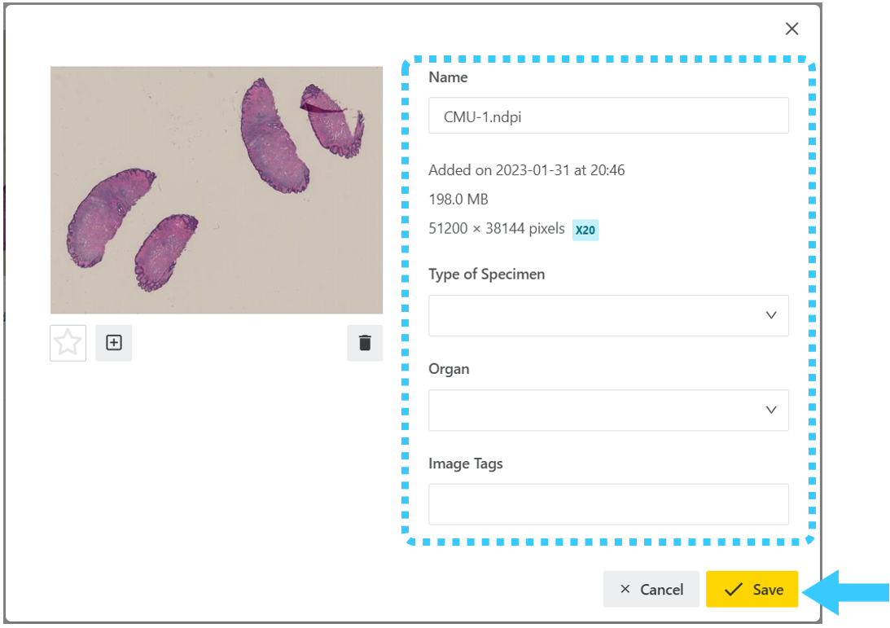Cancel editing image details

tap(651, 590)
